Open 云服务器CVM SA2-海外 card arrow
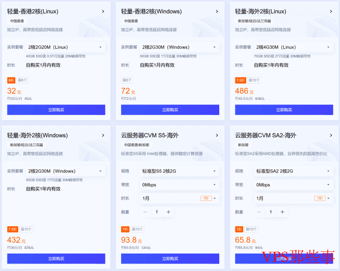 pyautogui.click(x=331, y=135)
